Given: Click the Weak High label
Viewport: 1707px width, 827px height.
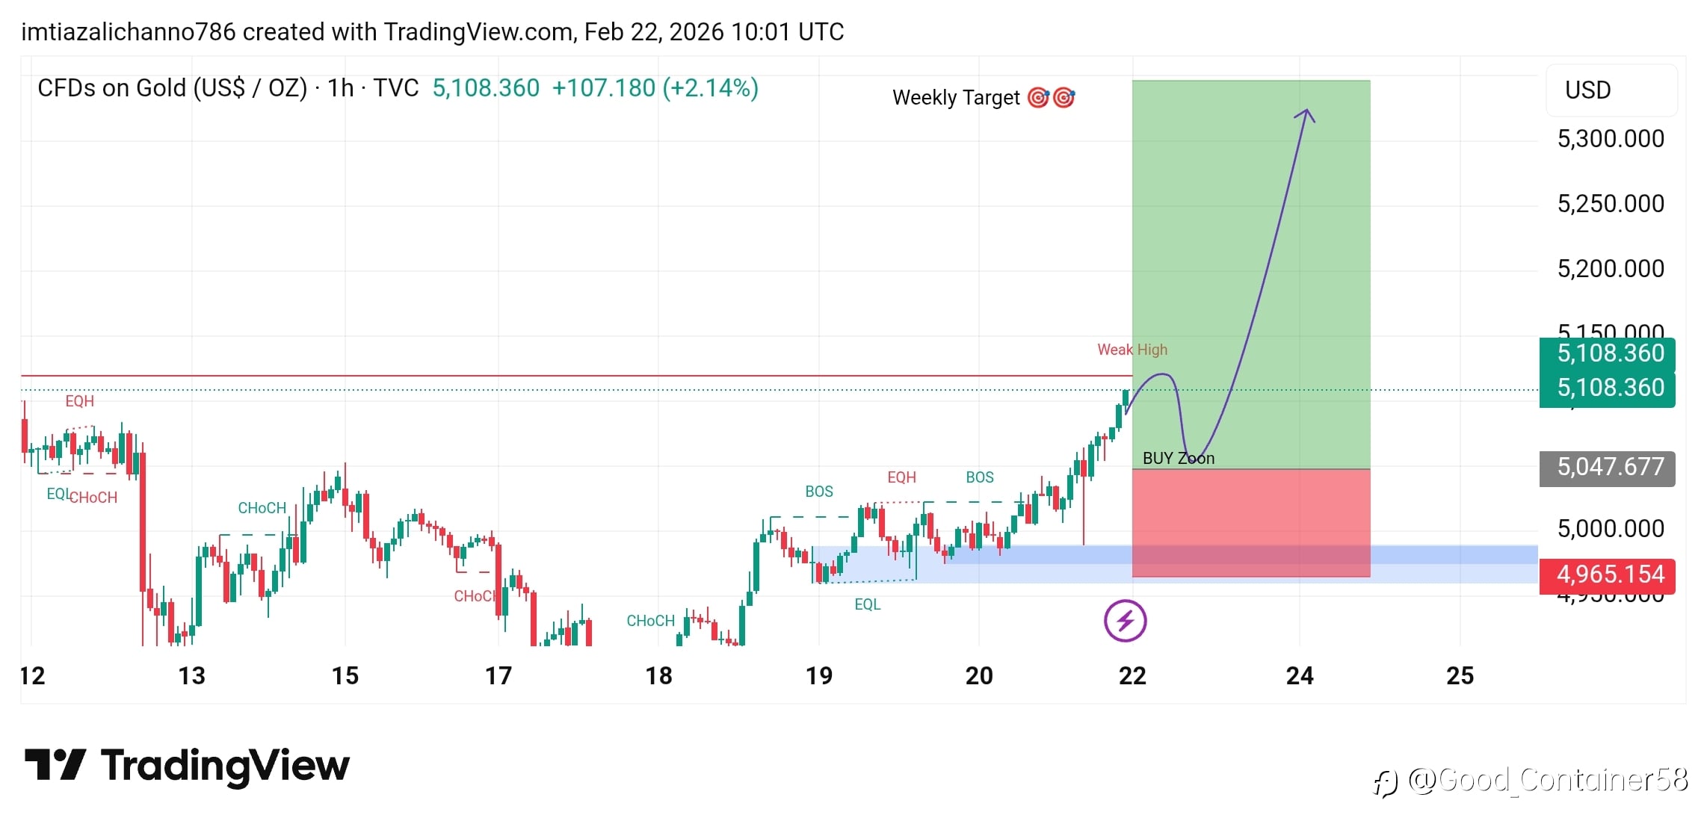Looking at the screenshot, I should (x=1132, y=350).
